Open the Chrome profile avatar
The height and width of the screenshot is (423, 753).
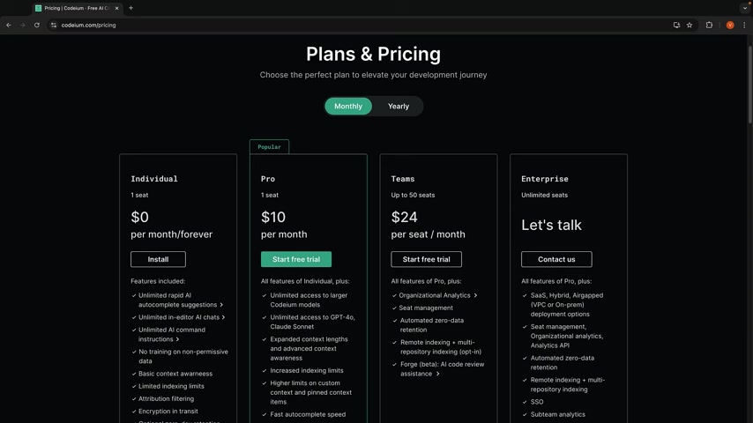(x=730, y=25)
